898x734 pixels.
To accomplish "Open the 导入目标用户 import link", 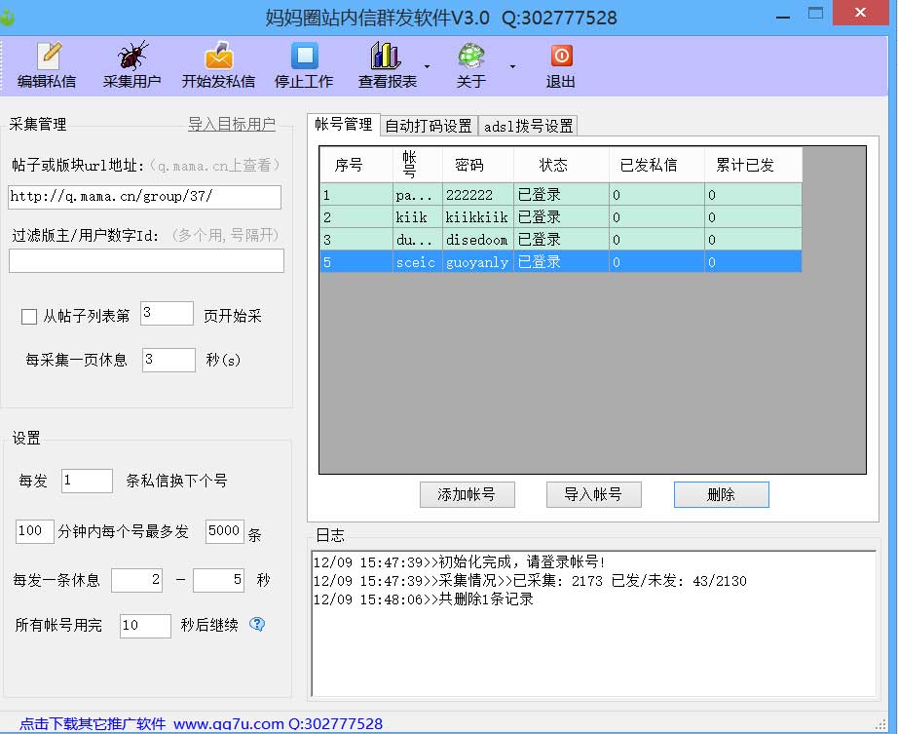I will click(232, 125).
